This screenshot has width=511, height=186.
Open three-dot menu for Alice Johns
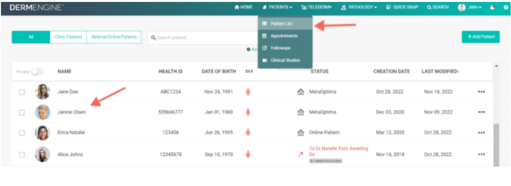[x=481, y=154]
